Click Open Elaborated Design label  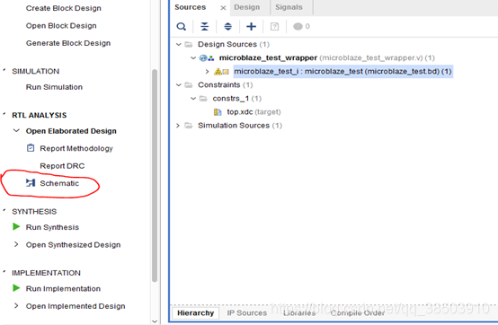coord(71,131)
